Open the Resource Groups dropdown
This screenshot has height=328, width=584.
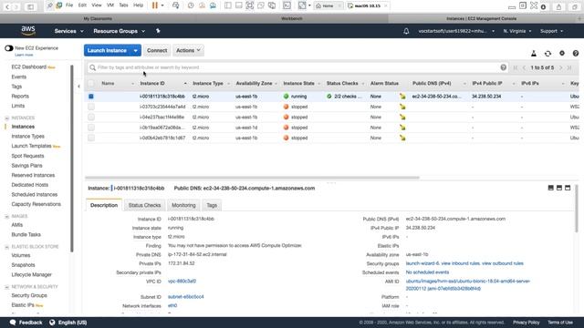120,31
